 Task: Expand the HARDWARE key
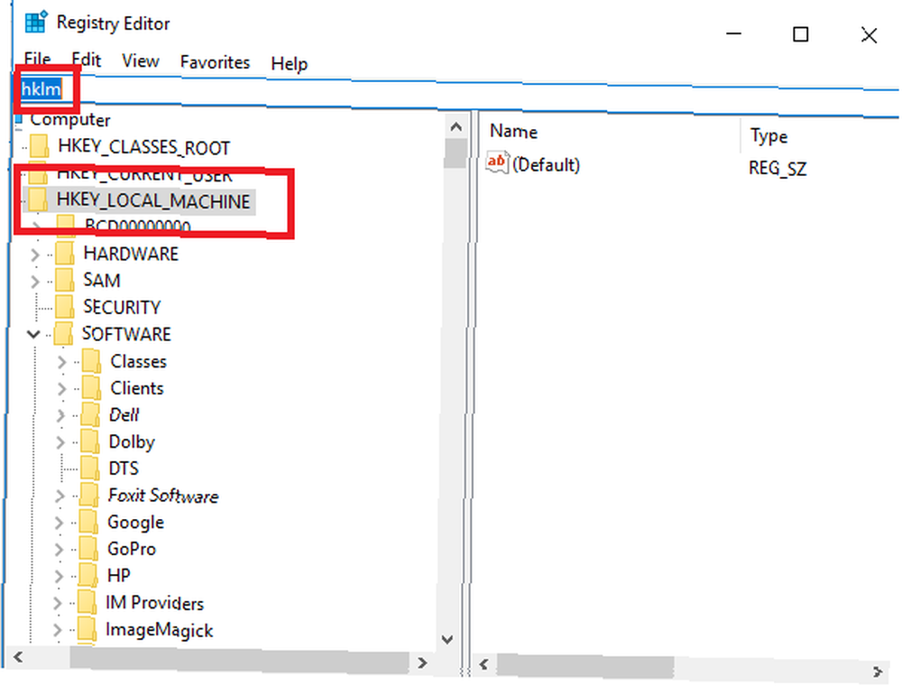point(35,254)
